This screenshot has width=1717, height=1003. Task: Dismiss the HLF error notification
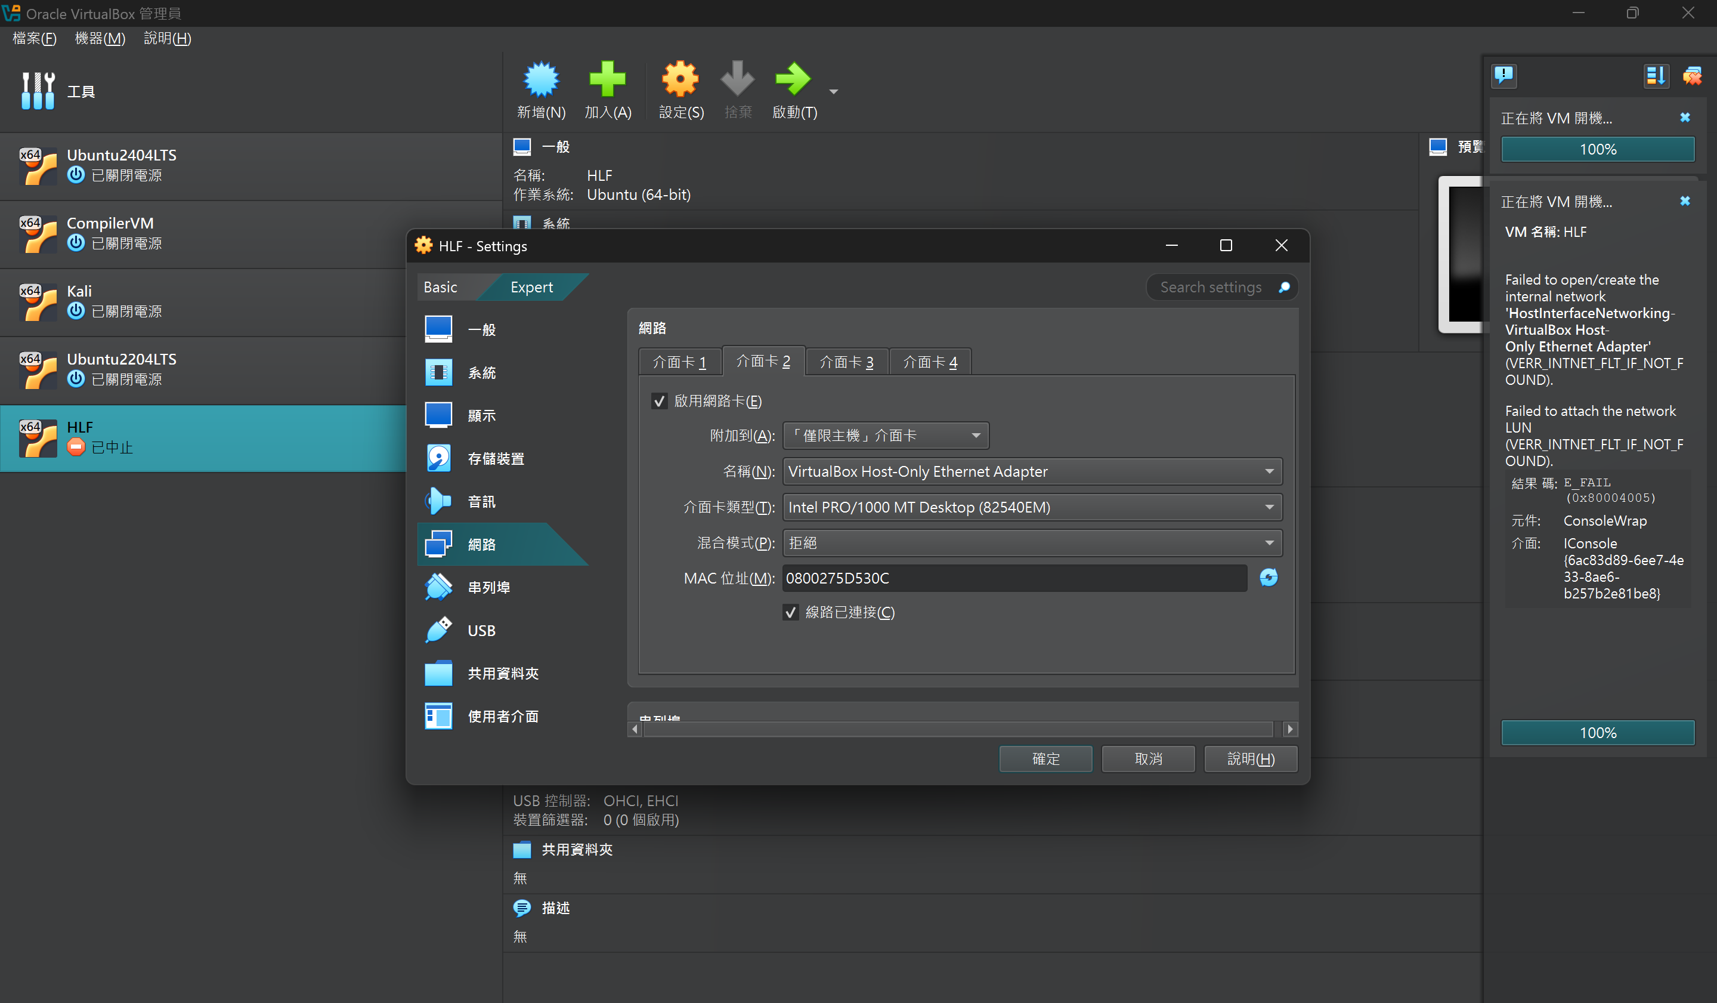tap(1685, 200)
